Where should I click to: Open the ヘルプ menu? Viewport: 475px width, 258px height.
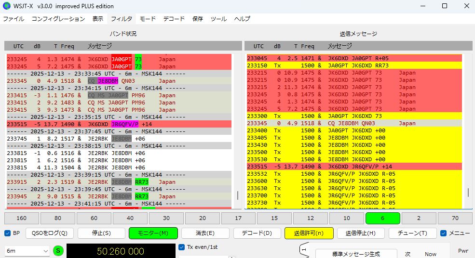(x=242, y=19)
